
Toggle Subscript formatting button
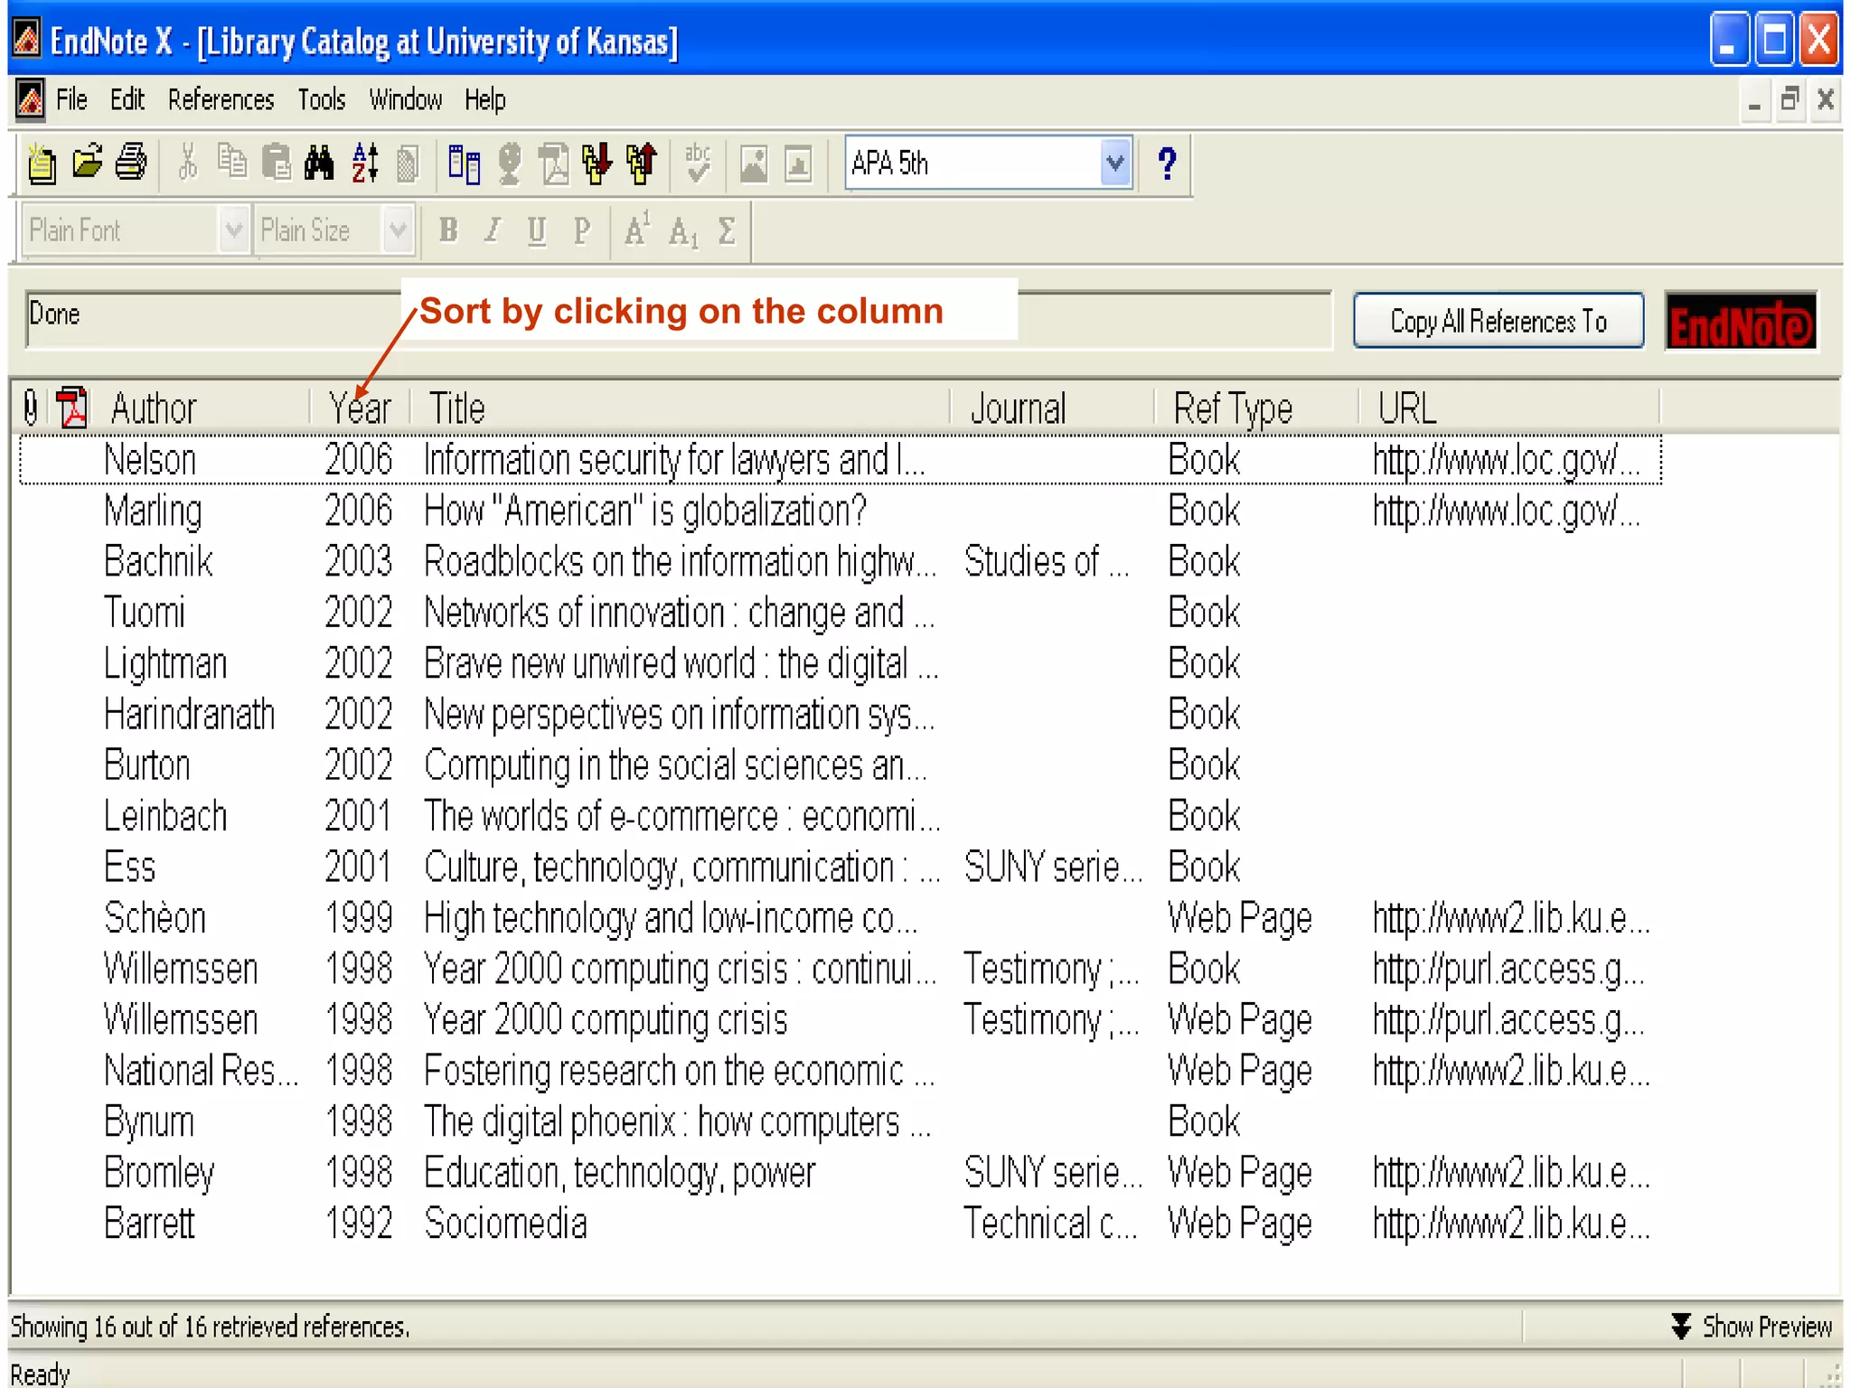[683, 232]
